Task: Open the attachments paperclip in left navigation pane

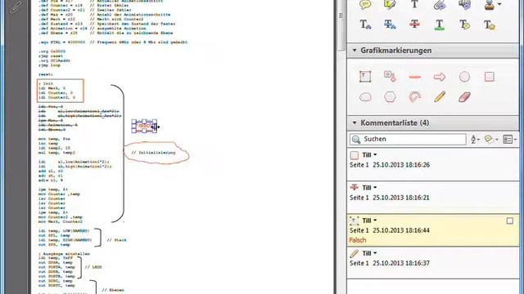Action: pyautogui.click(x=16, y=7)
